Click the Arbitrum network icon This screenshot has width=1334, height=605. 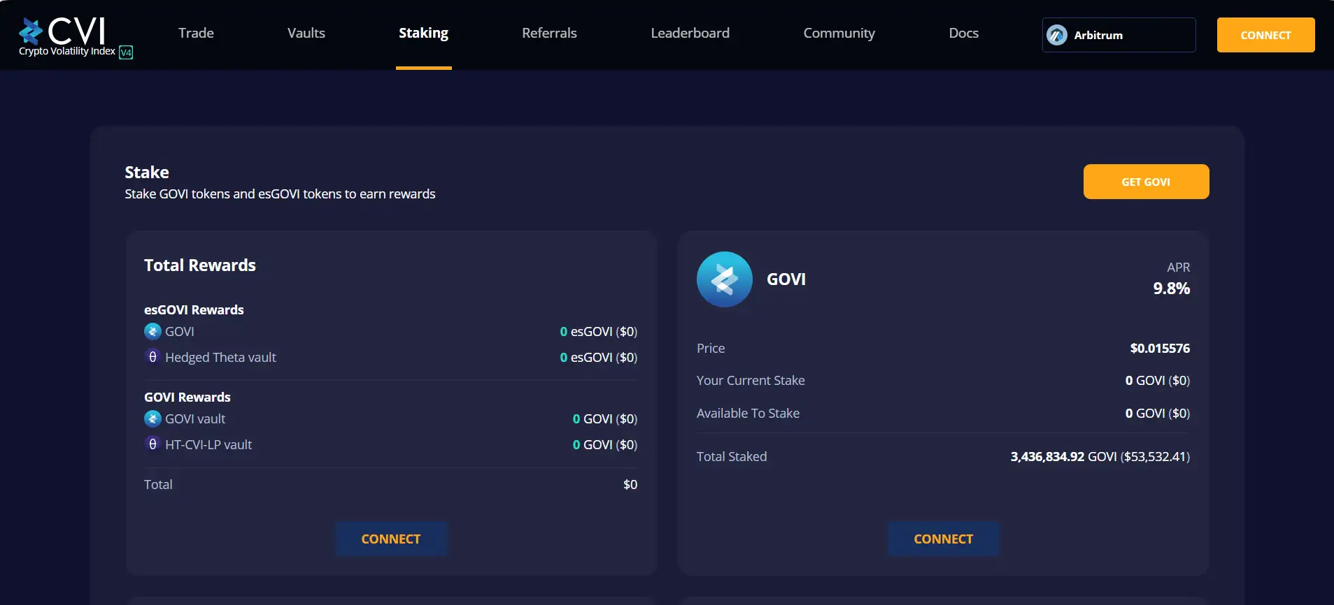pos(1057,35)
